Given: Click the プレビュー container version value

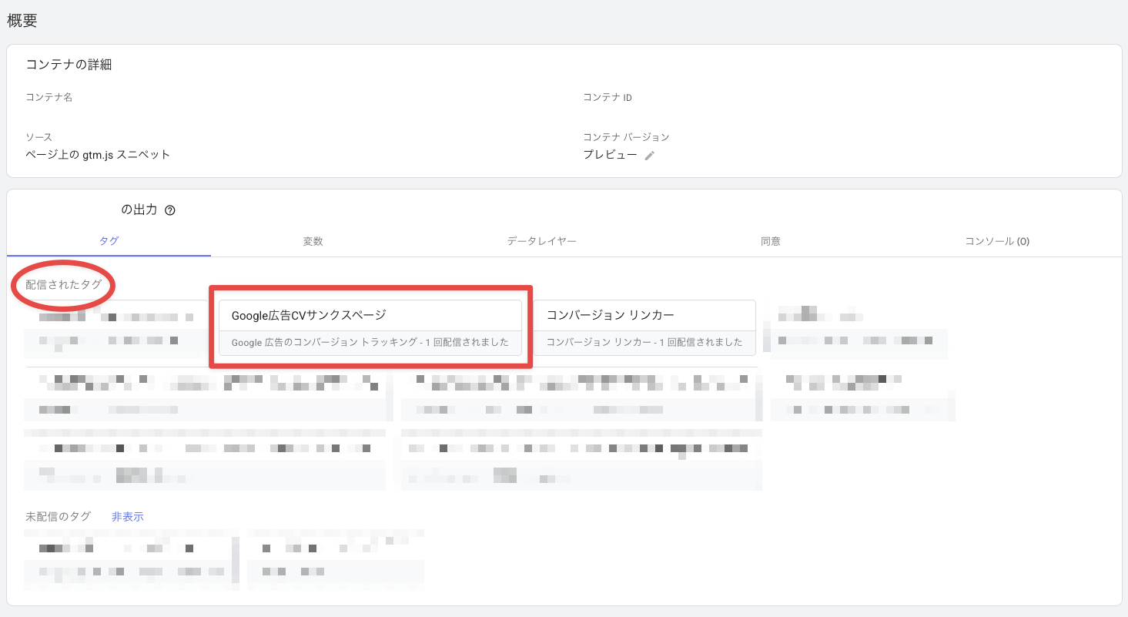Looking at the screenshot, I should 610,155.
